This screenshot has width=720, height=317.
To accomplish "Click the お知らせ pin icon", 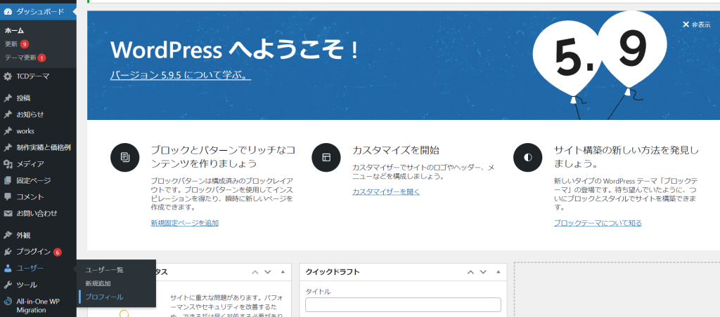I will tap(8, 114).
